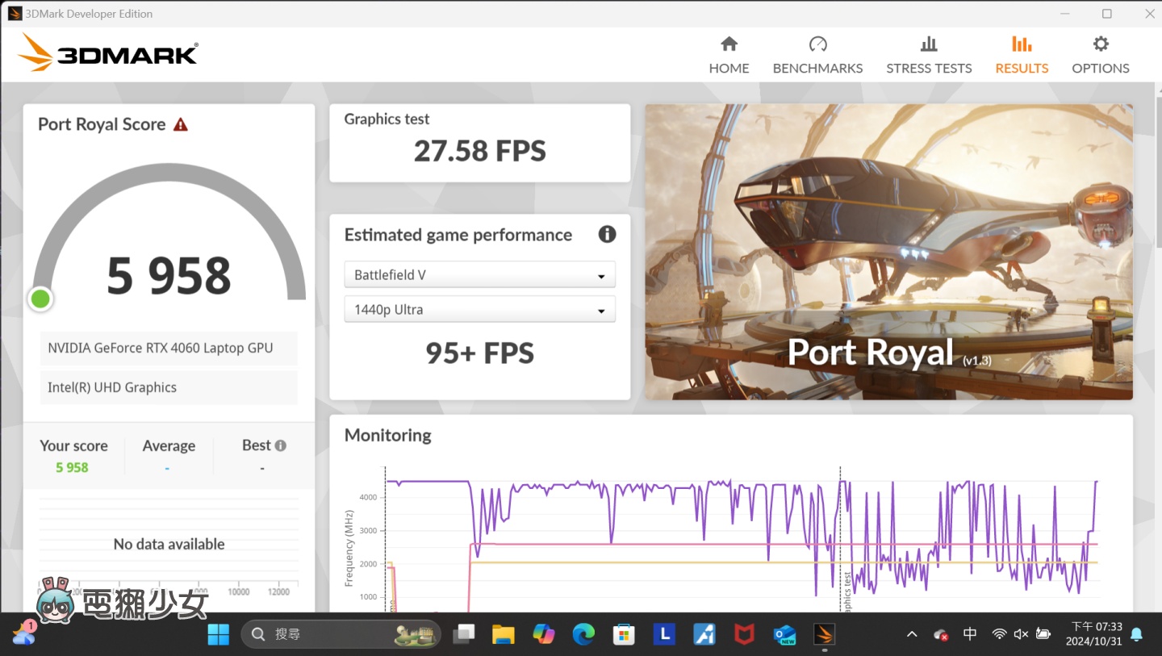Launch Copilot from the taskbar
1162x656 pixels.
[x=544, y=635]
